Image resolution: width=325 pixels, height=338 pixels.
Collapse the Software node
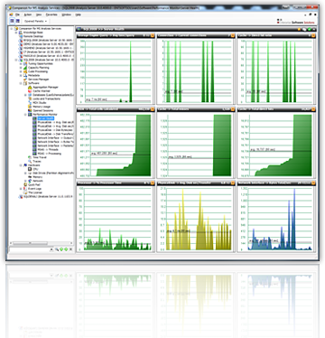[x=21, y=83]
